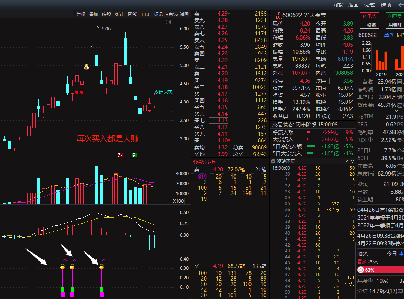This screenshot has width=404, height=299.
Task: Click the 净流入额 red bar indicator
Action: [x=308, y=132]
